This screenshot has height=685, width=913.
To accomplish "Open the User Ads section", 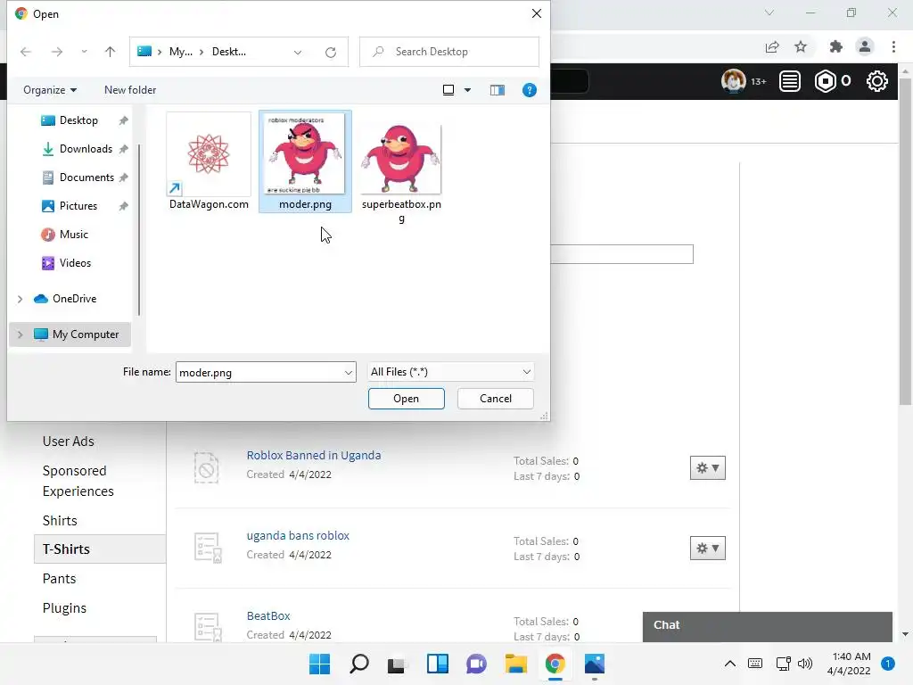I will point(68,442).
